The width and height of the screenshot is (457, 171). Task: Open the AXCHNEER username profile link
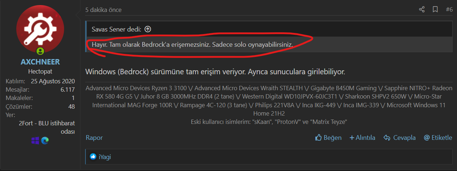pyautogui.click(x=40, y=62)
